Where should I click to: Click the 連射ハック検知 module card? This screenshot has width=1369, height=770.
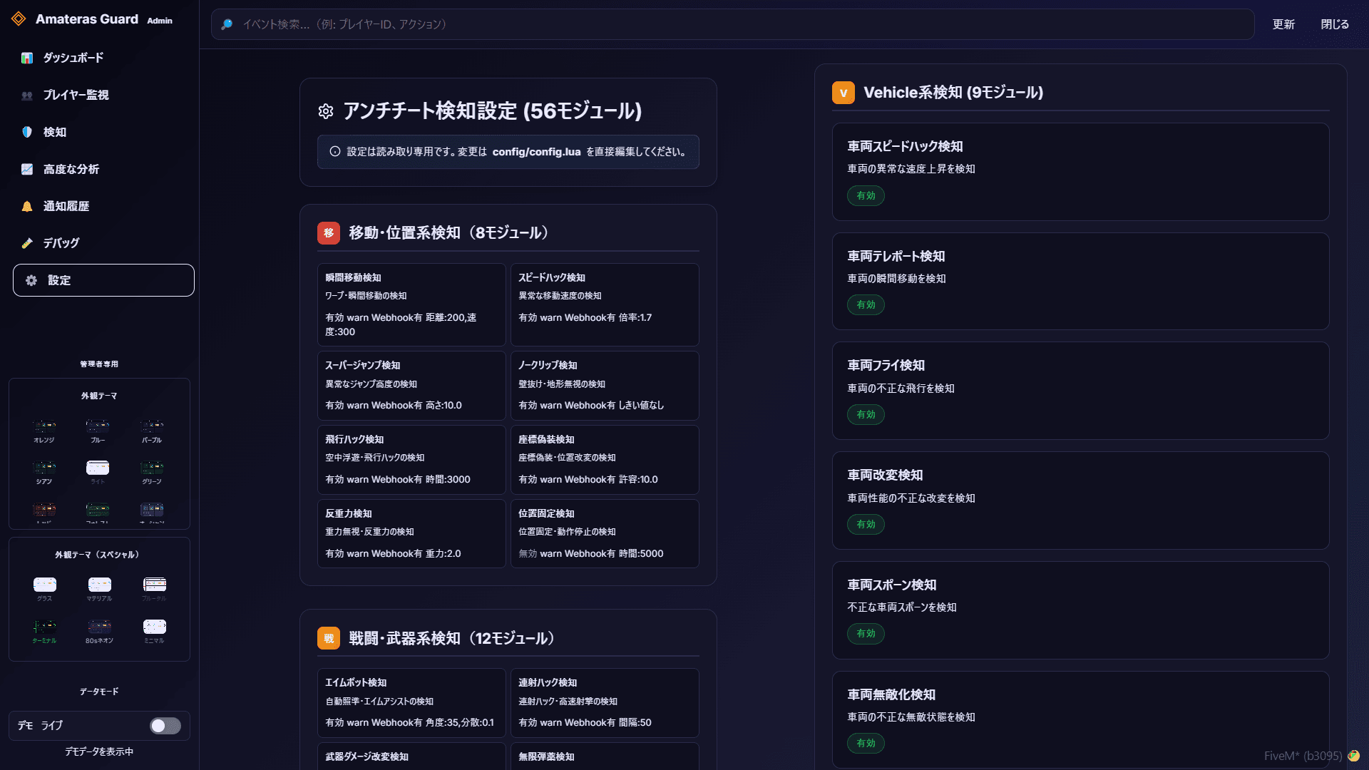(605, 703)
